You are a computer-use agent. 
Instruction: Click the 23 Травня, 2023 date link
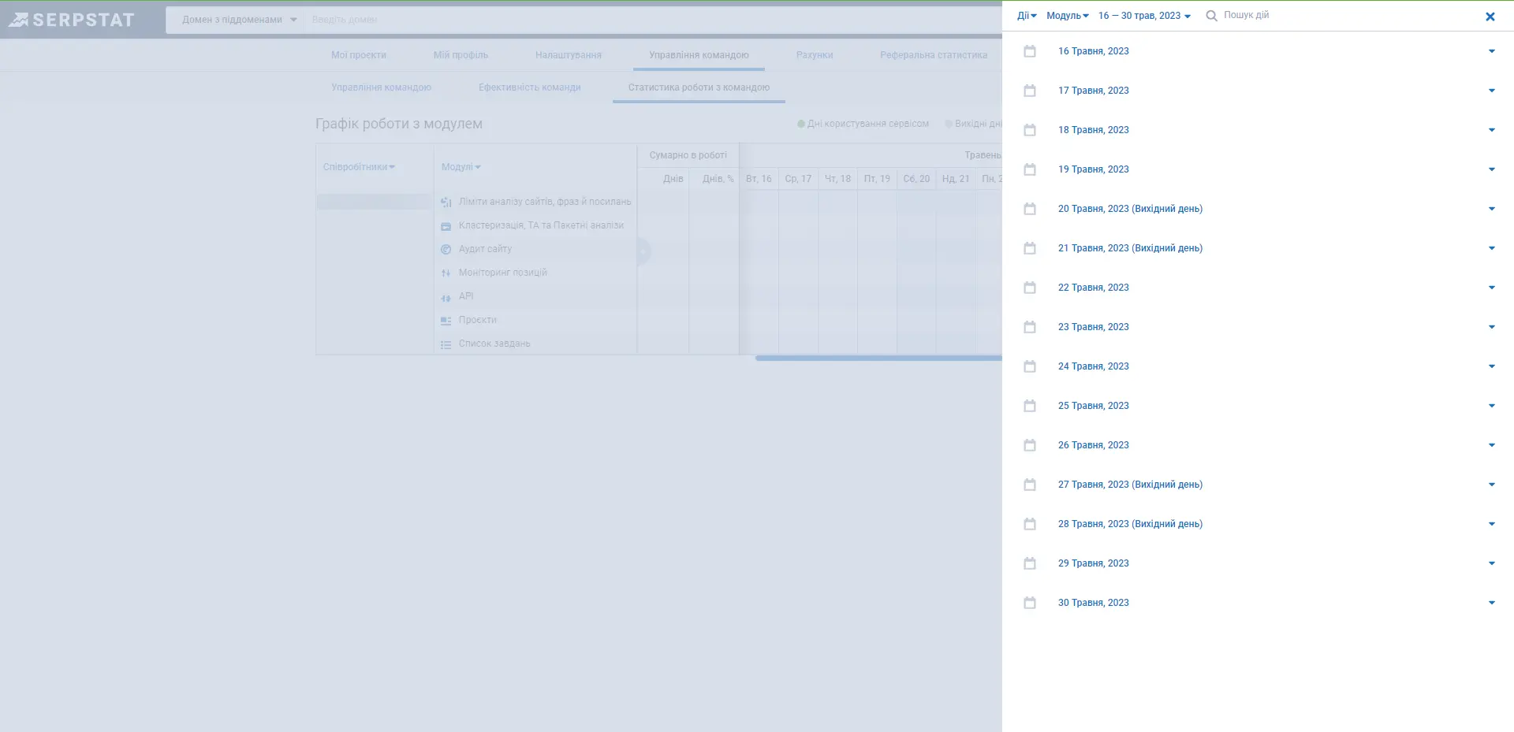coord(1093,327)
